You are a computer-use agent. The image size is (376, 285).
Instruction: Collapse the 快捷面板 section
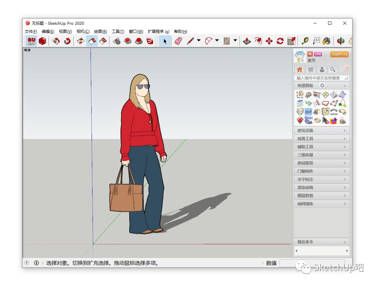(345, 86)
